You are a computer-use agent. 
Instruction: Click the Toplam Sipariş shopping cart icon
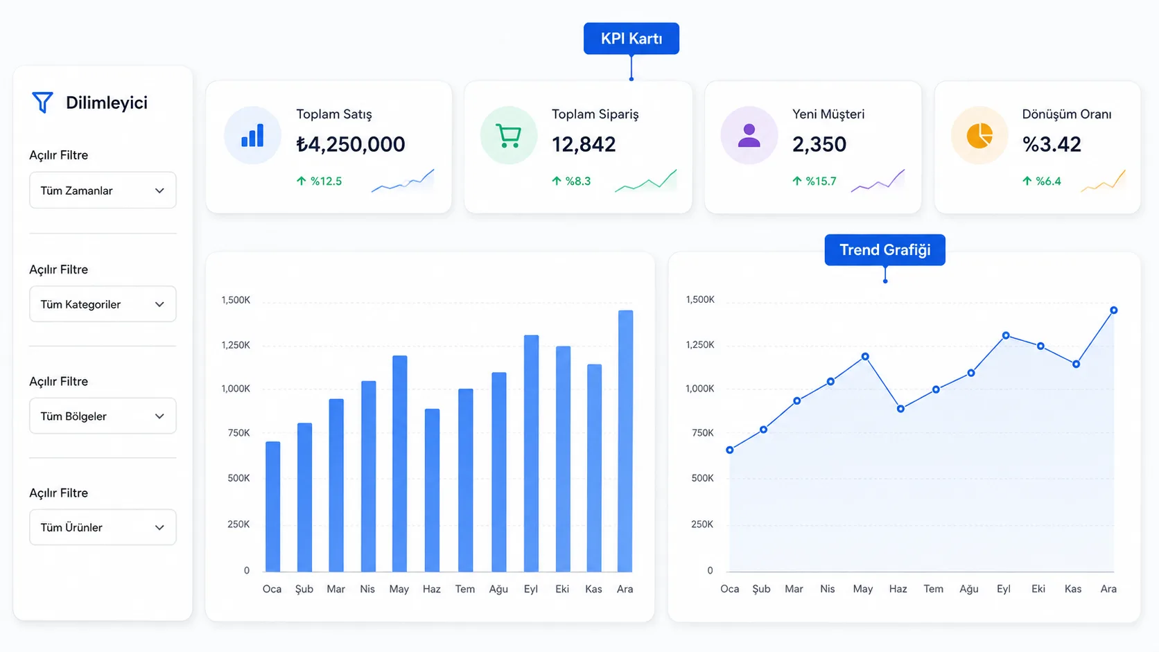pos(509,135)
